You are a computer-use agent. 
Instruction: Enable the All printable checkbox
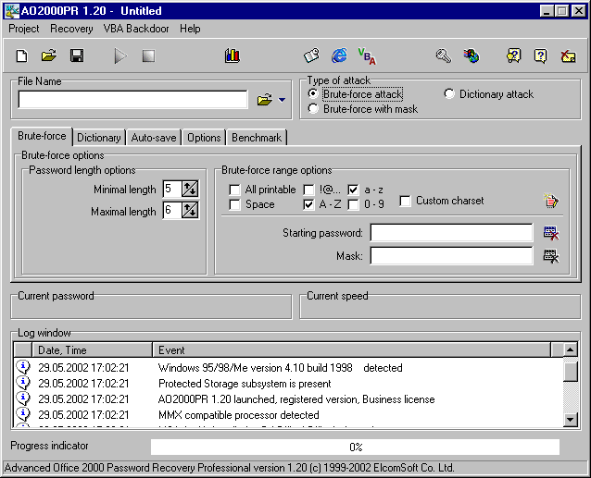tap(234, 190)
